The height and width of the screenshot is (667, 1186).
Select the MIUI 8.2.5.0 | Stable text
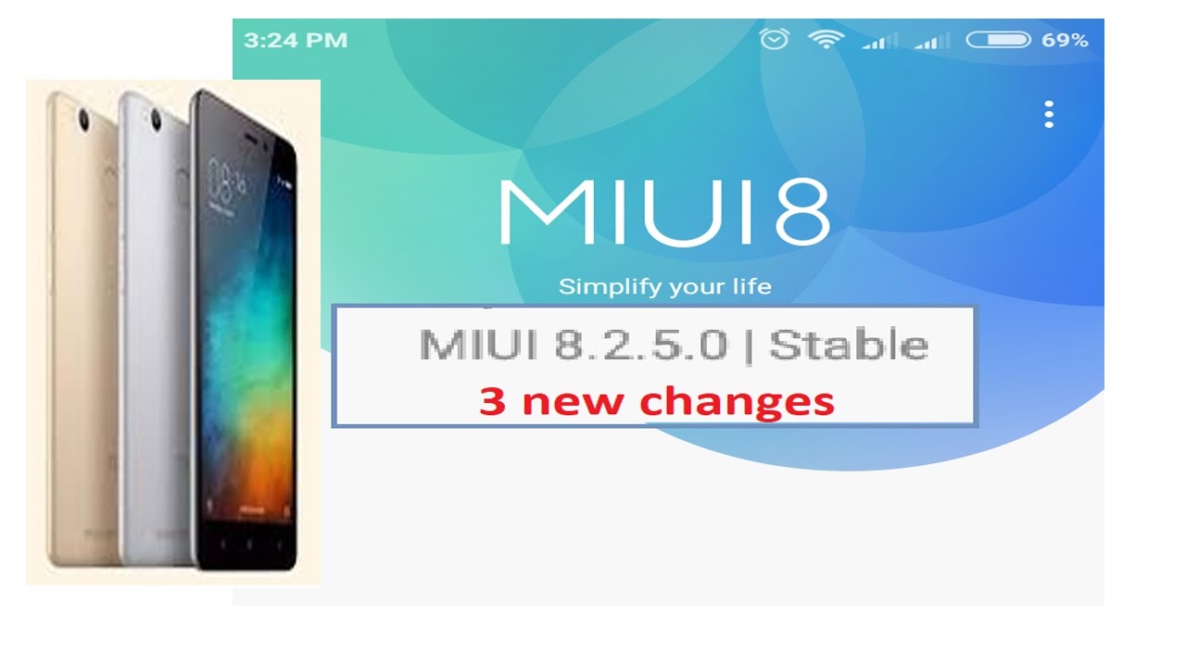tap(674, 345)
